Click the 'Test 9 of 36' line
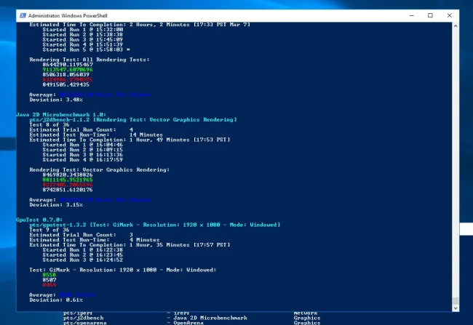473x325 pixels. [49, 230]
